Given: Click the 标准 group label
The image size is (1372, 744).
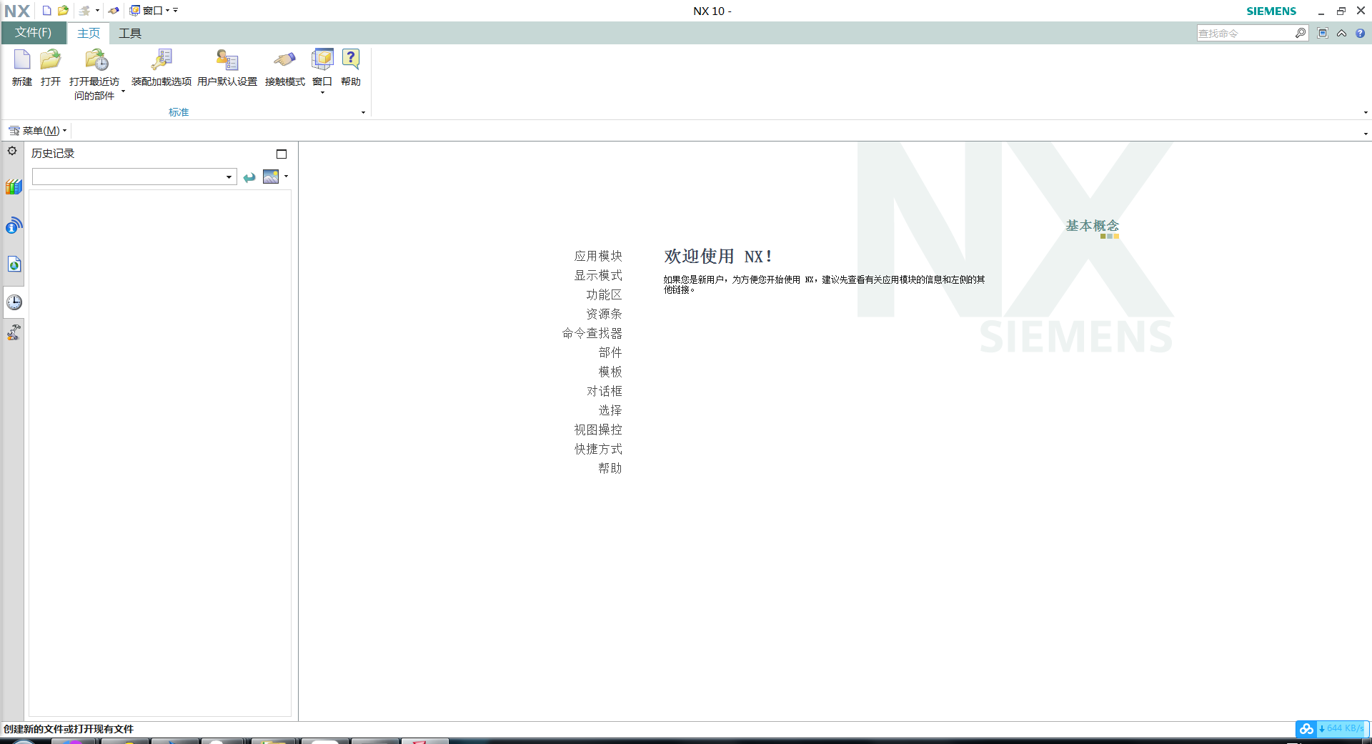Looking at the screenshot, I should 179,112.
